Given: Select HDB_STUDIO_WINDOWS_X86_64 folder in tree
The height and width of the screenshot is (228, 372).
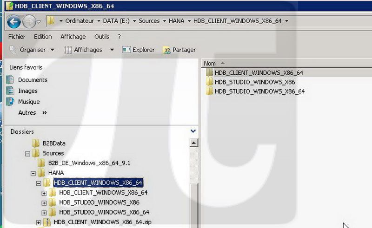Looking at the screenshot, I should click(104, 212).
